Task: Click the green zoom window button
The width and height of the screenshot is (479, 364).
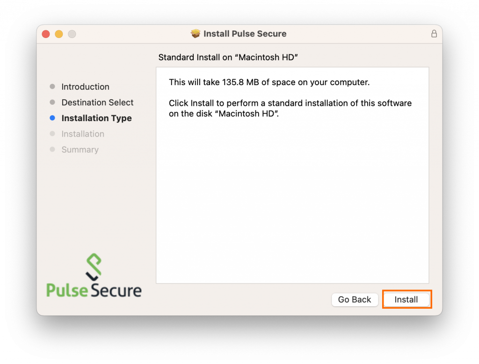Action: pyautogui.click(x=72, y=34)
